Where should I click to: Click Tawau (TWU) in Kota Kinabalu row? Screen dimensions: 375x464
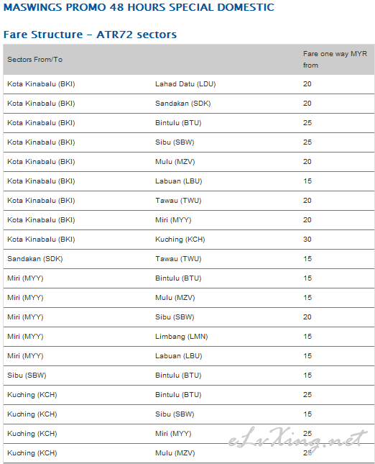coord(178,201)
